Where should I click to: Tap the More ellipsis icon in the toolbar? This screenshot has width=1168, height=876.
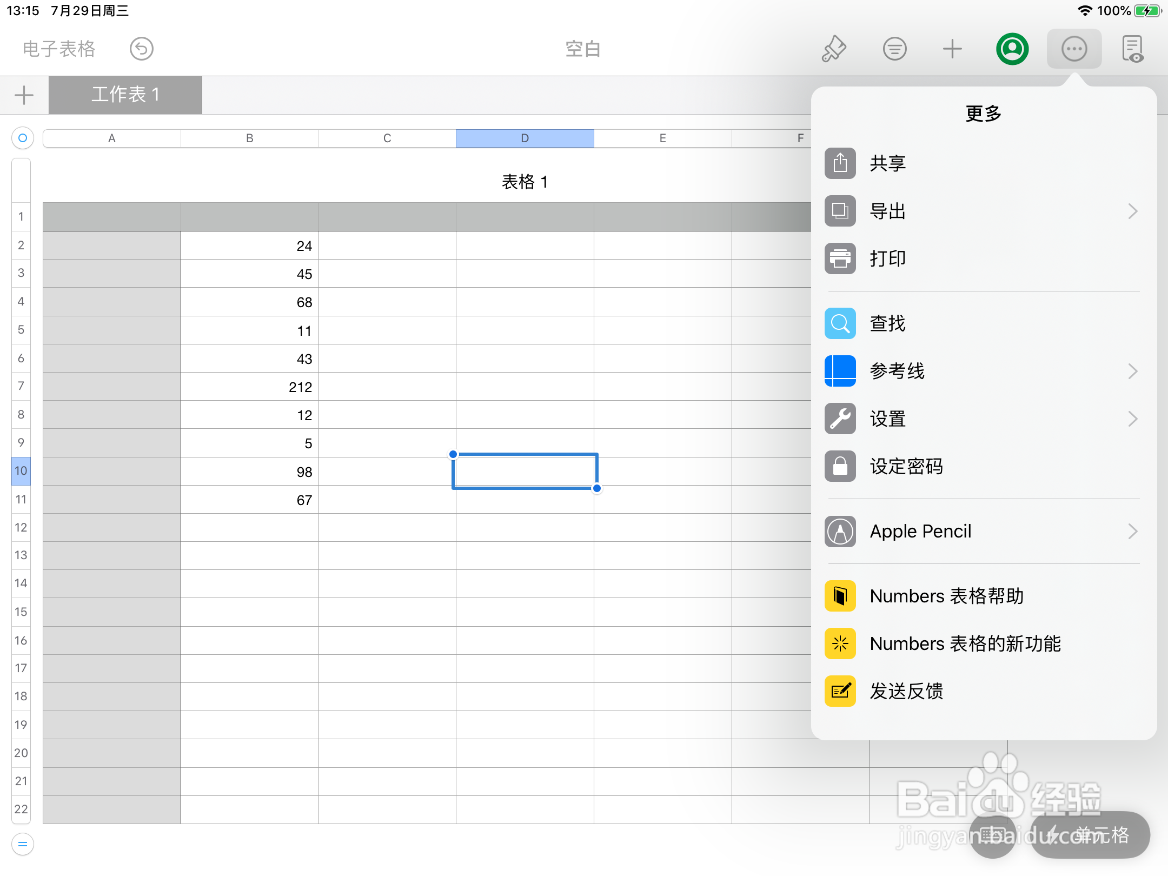pyautogui.click(x=1074, y=49)
